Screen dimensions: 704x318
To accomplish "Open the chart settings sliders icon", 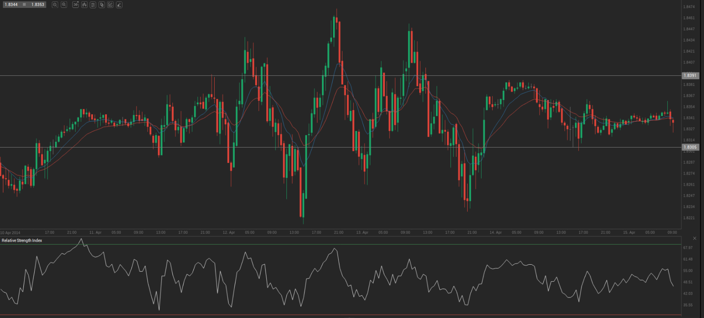I will tap(93, 5).
